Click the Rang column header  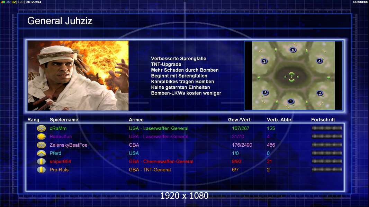click(34, 120)
